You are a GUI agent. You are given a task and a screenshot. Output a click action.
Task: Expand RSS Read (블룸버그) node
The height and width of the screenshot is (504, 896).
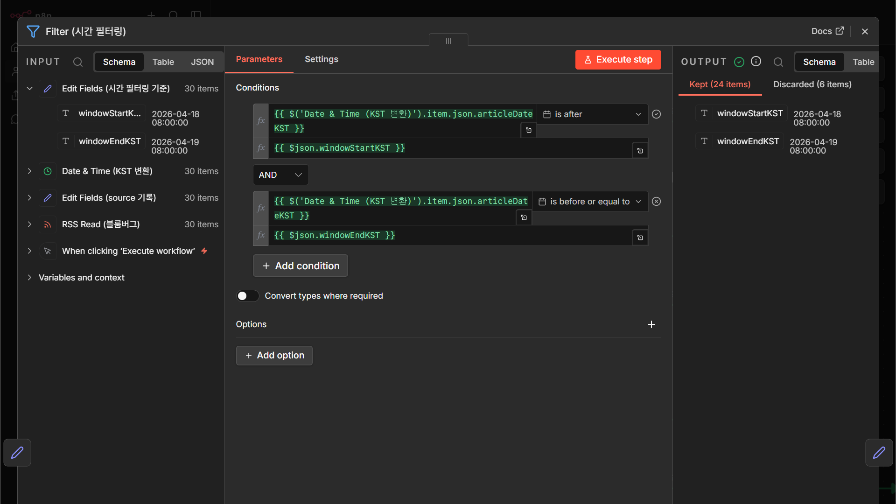coord(29,224)
